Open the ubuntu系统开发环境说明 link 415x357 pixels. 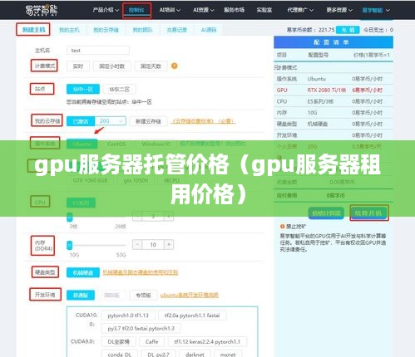190,295
